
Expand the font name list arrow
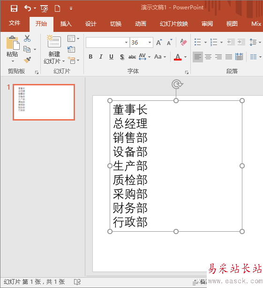click(126, 42)
